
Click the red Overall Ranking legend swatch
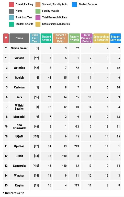[12, 5]
